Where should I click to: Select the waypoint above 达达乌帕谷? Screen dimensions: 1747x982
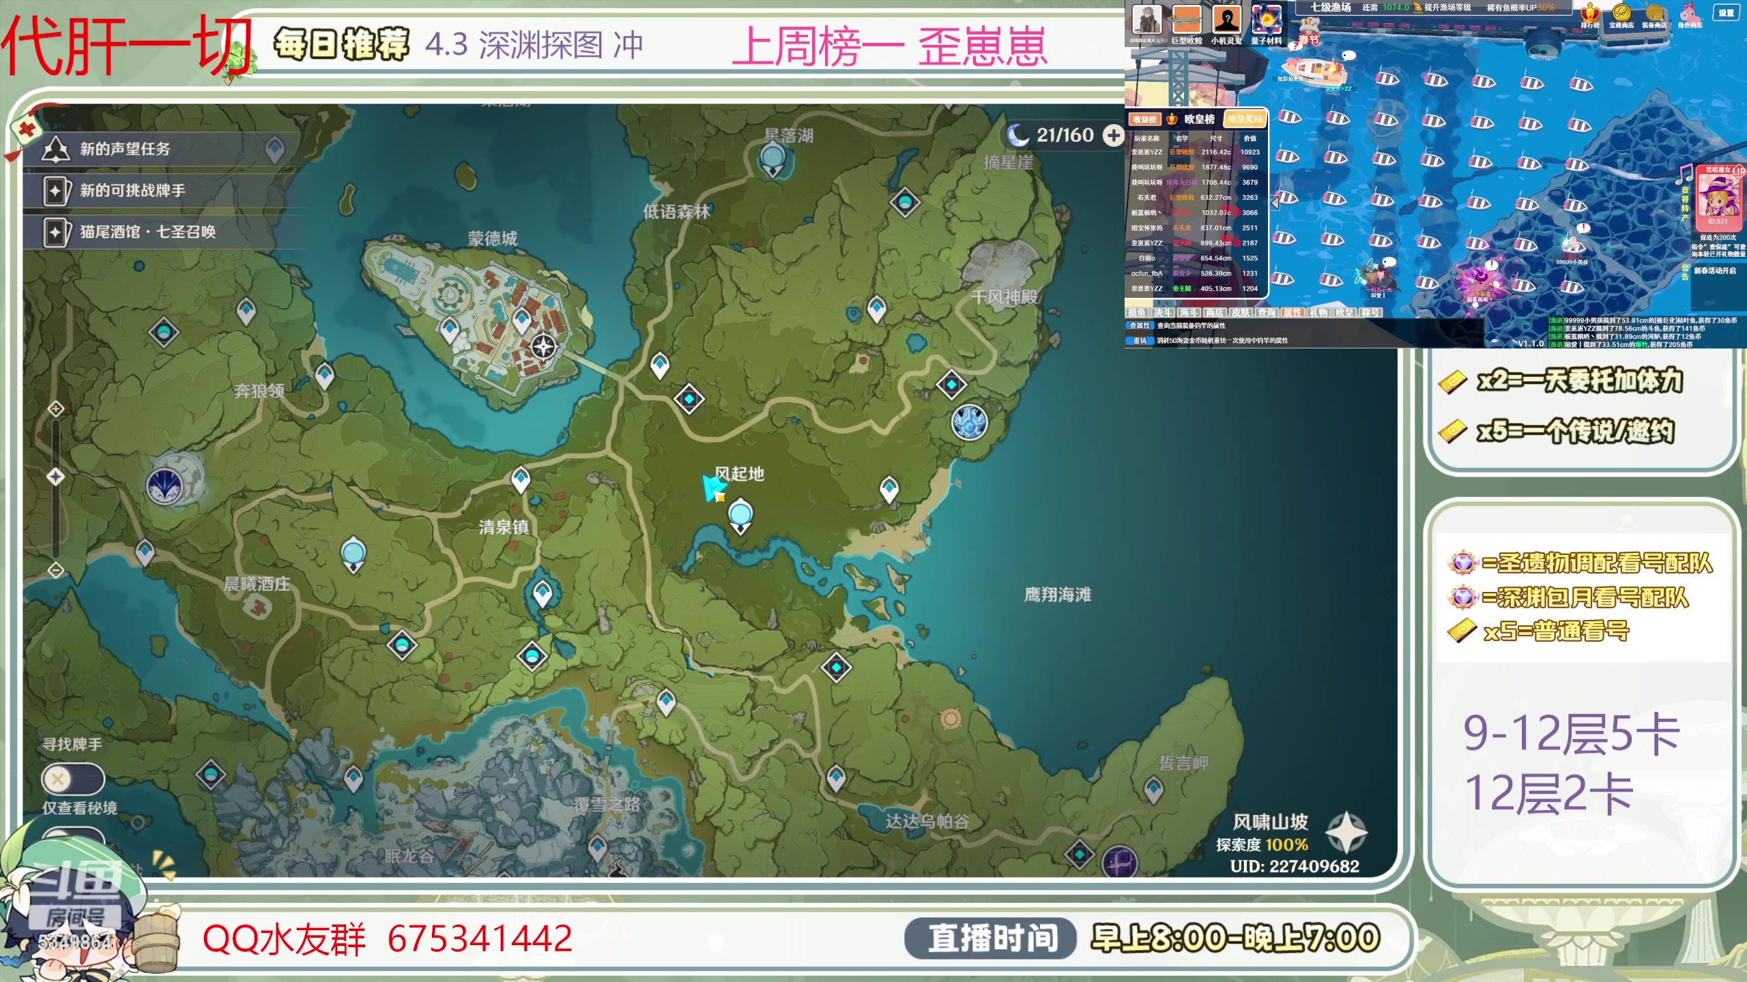[x=837, y=777]
